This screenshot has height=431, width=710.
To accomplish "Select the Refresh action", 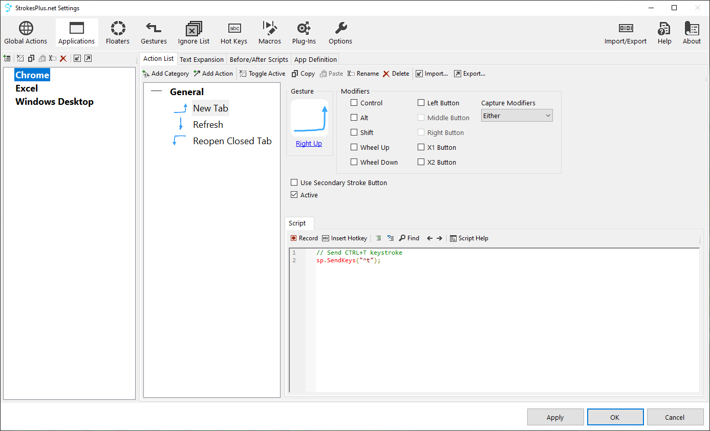I will [x=208, y=125].
